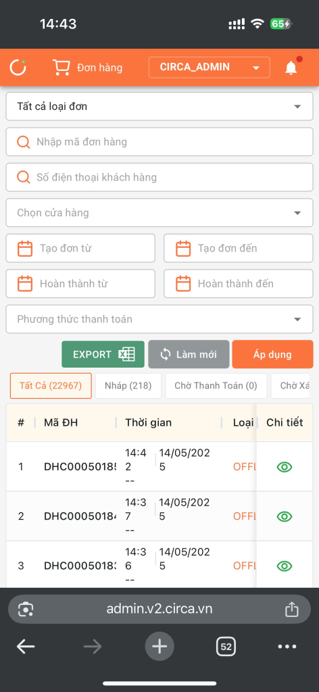Switch to the Nháp (218) tab
Image resolution: width=319 pixels, height=692 pixels.
pos(128,386)
